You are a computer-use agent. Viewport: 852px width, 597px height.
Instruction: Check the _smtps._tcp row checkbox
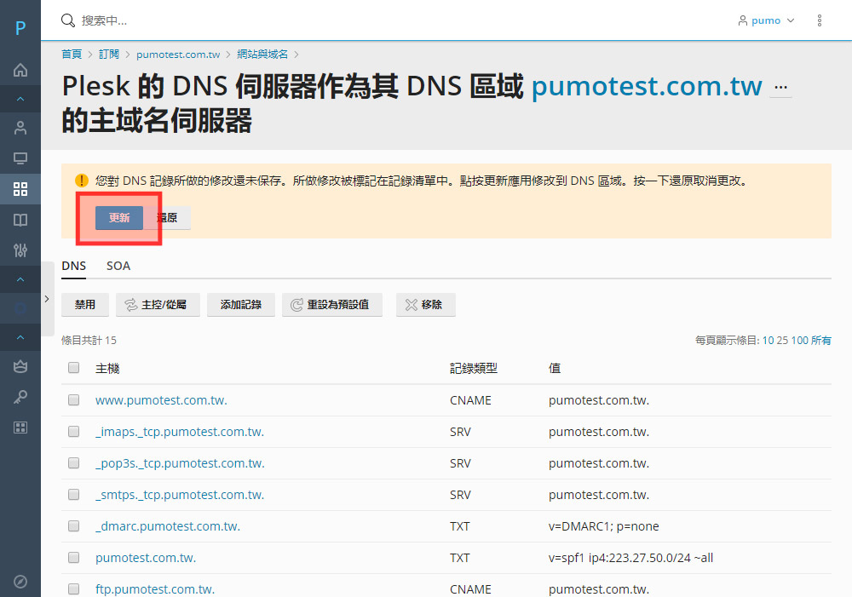coord(74,494)
